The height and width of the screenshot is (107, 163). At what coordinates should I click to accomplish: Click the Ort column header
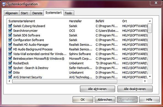[124, 21]
